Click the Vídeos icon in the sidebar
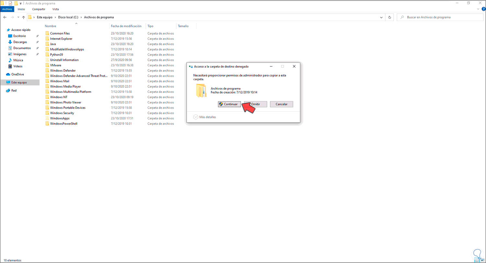The image size is (486, 263). [10, 66]
